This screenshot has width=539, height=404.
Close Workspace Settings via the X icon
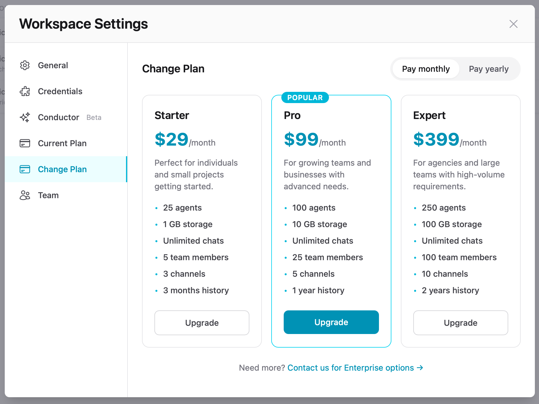tap(513, 24)
